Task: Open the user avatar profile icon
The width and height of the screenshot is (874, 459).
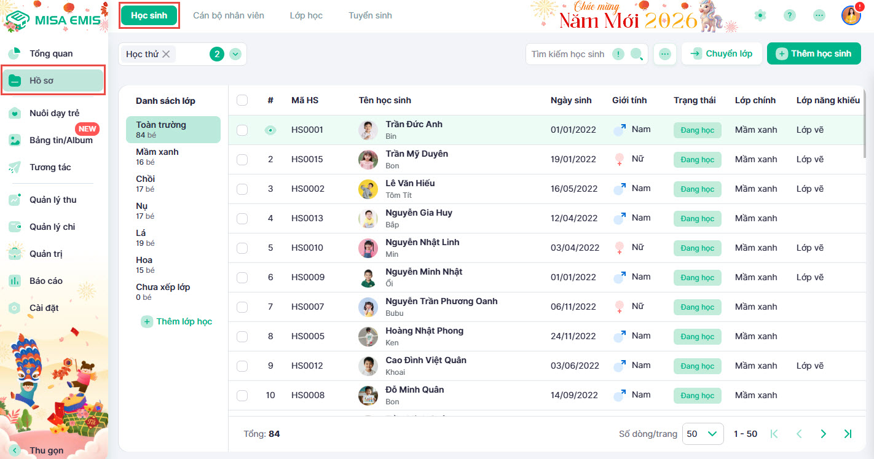Action: click(851, 15)
